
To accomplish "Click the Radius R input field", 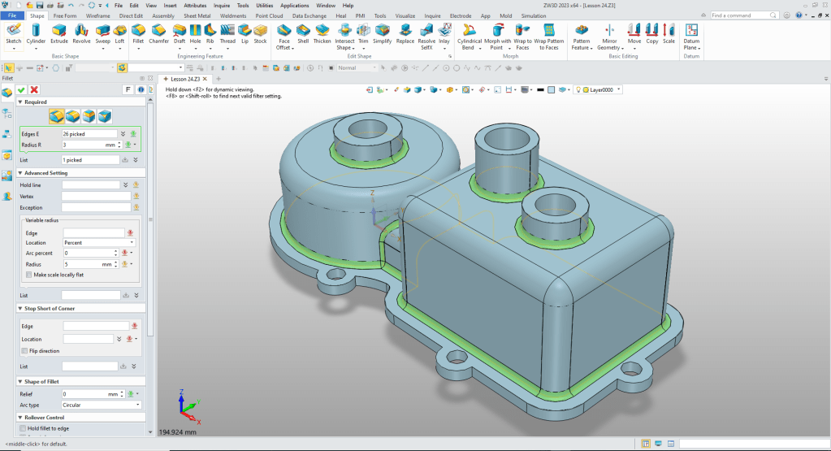I will click(83, 145).
